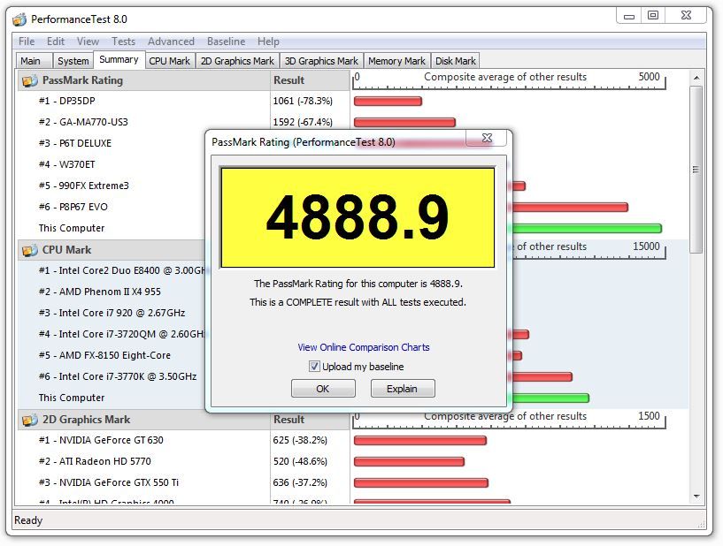723x546 pixels.
Task: Click the PerformanceTest app icon in title bar
Action: [19, 19]
